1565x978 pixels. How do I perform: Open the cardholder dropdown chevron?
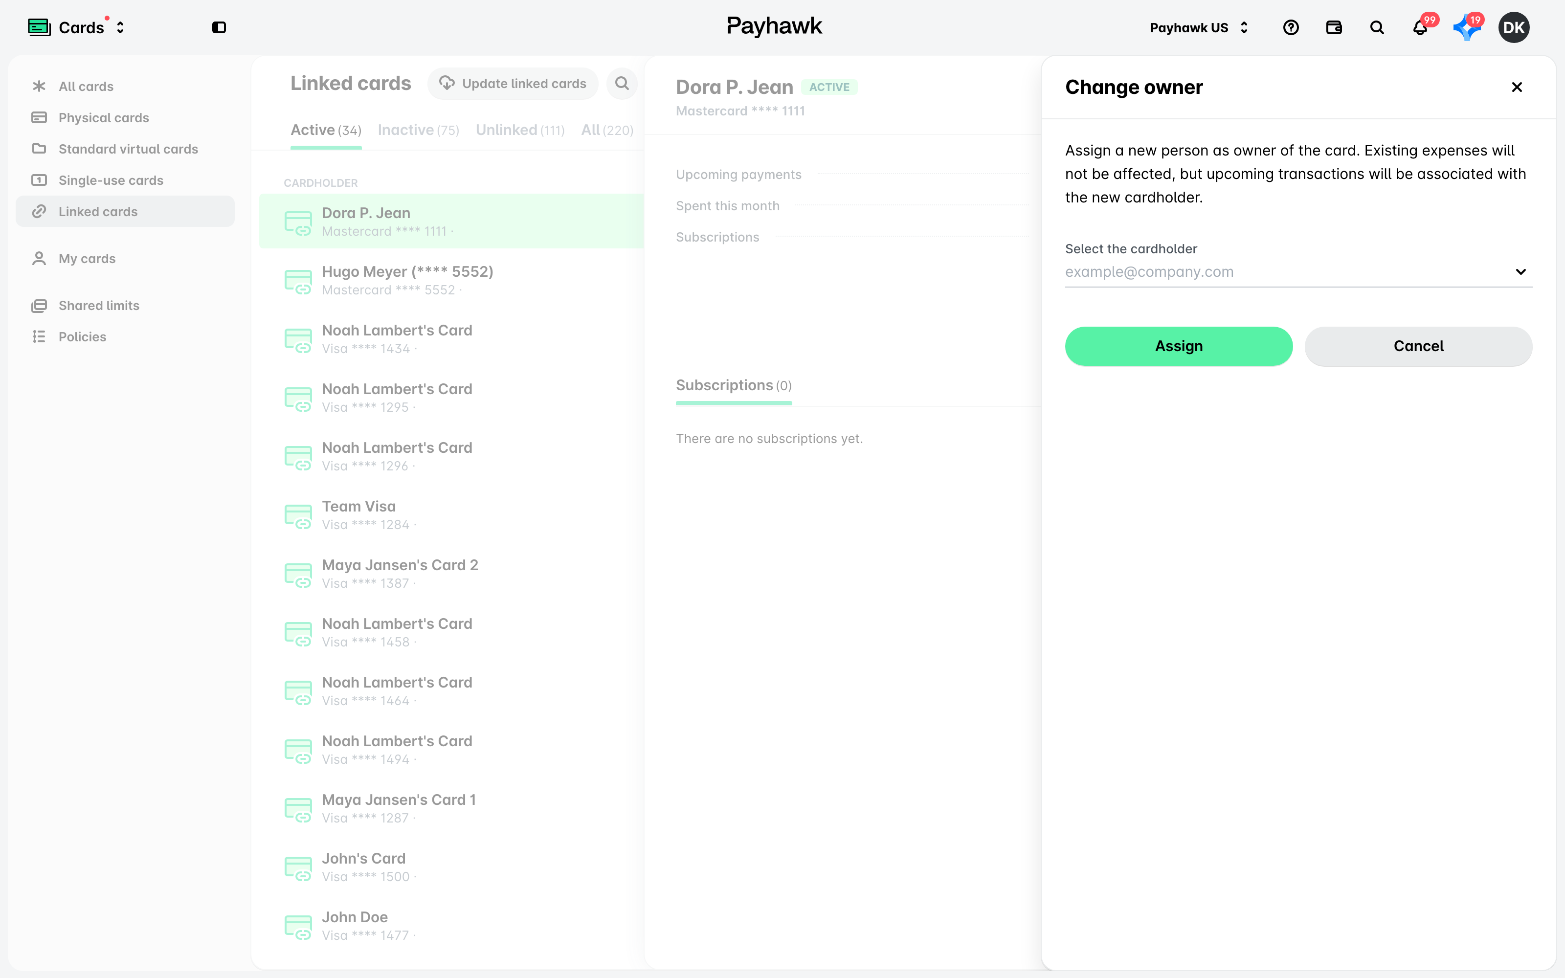coord(1520,272)
